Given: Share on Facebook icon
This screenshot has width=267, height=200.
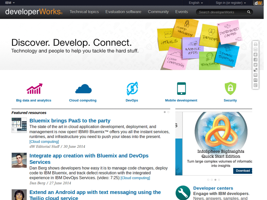Looking at the screenshot, I should click(x=256, y=60).
